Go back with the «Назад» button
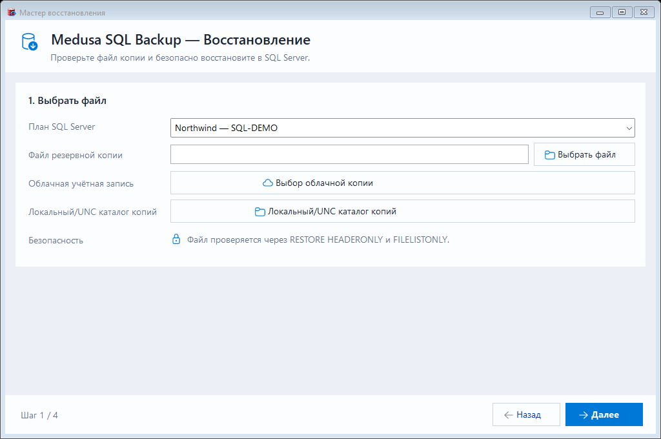Image resolution: width=661 pixels, height=439 pixels. pos(526,414)
